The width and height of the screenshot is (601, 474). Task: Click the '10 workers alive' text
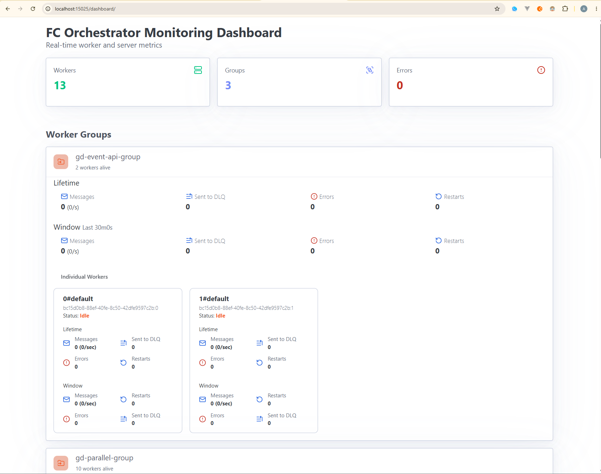click(x=94, y=469)
